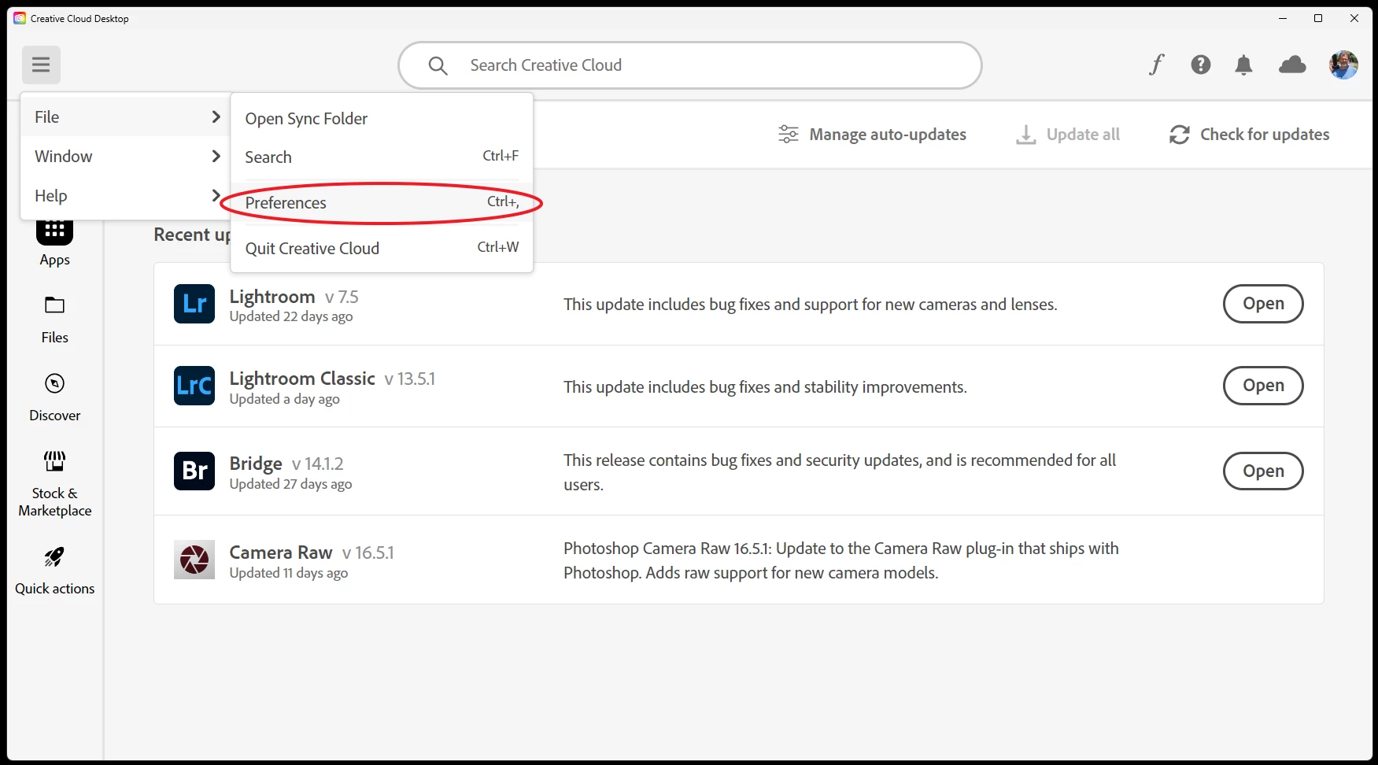Screen dimensions: 1378x765
Task: Open Stock & Marketplace section
Action: click(54, 484)
